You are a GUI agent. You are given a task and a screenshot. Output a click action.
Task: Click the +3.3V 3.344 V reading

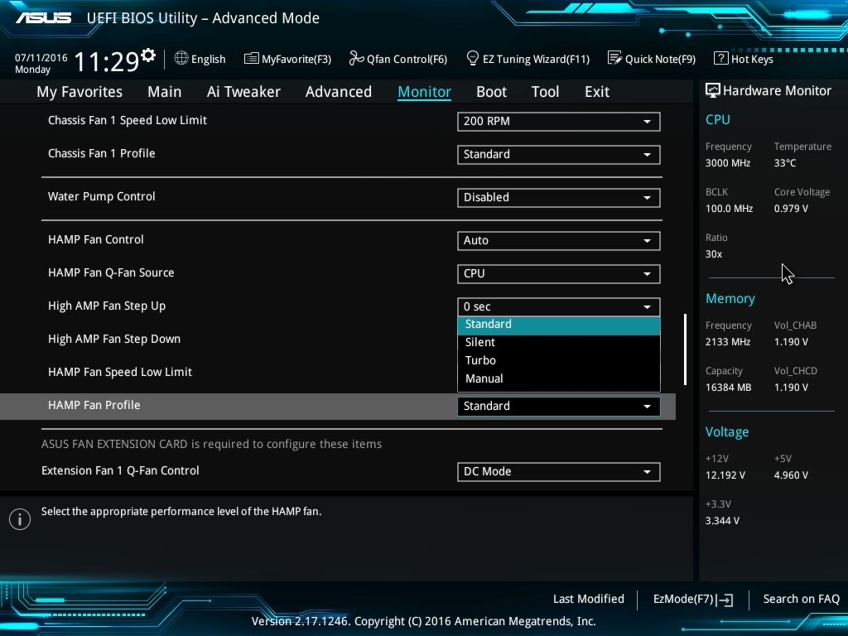(722, 521)
